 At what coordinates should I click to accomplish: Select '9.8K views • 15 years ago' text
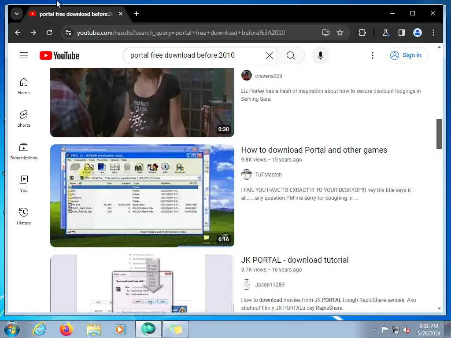(271, 160)
